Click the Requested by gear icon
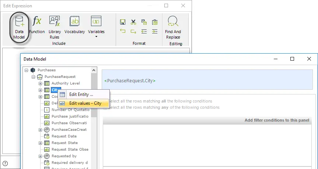The height and width of the screenshot is (169, 318). [47, 156]
